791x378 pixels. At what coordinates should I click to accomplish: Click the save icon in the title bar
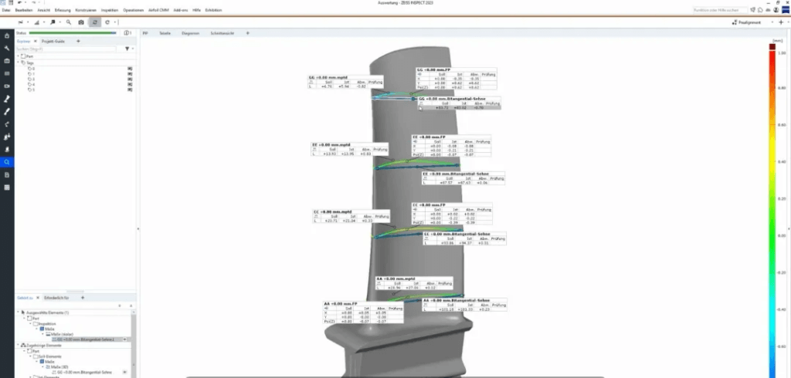click(11, 2)
